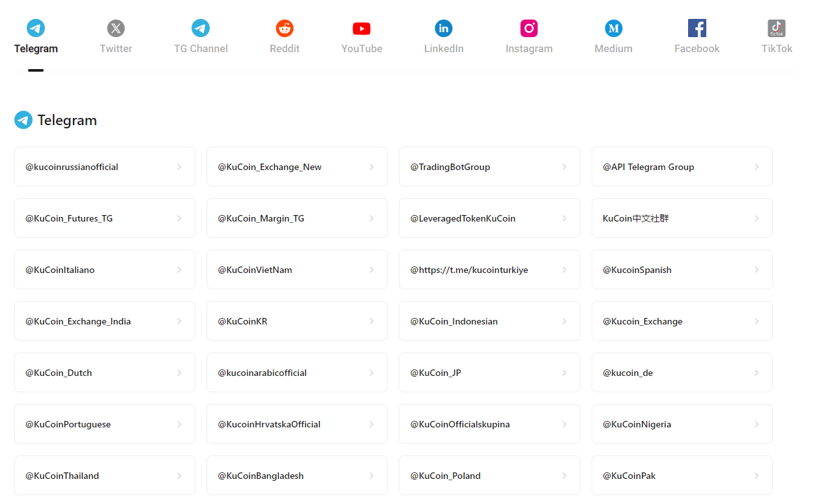
Task: Click the Facebook tab label text
Action: click(x=697, y=49)
